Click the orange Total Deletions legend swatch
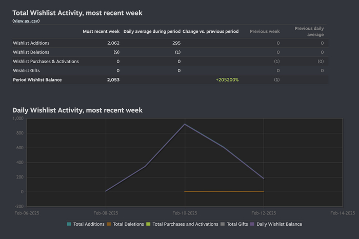Image resolution: width=359 pixels, height=239 pixels. click(109, 224)
